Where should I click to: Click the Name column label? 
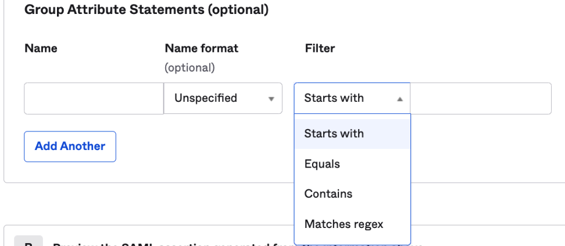41,49
